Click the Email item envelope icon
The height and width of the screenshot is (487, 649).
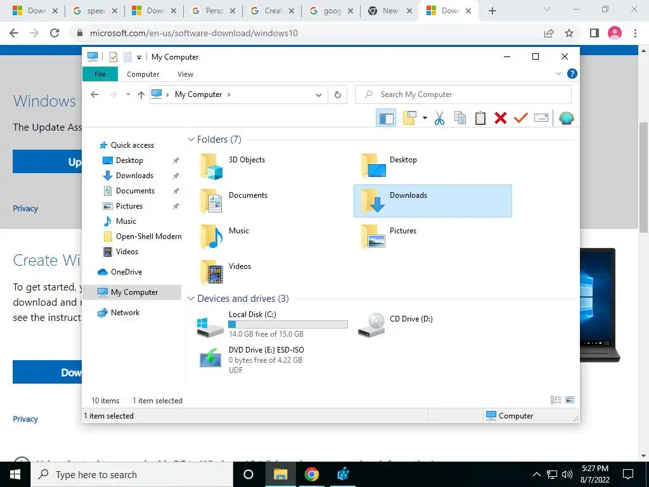(541, 119)
